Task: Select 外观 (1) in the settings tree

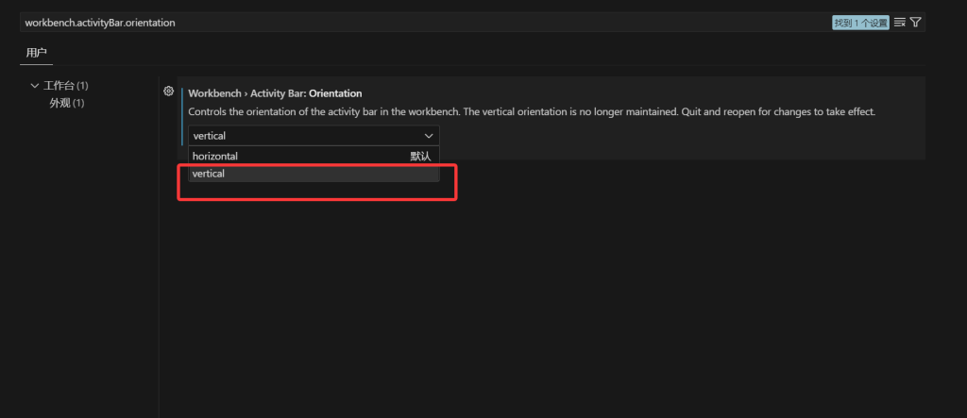Action: tap(66, 102)
